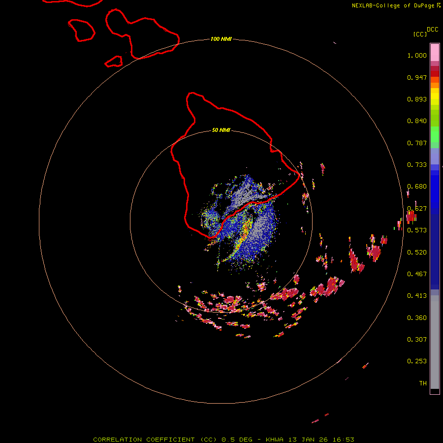
Task: Pick the orange color bar segment
Action: 435,85
